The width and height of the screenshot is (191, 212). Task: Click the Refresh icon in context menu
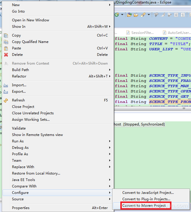[x=6, y=100]
